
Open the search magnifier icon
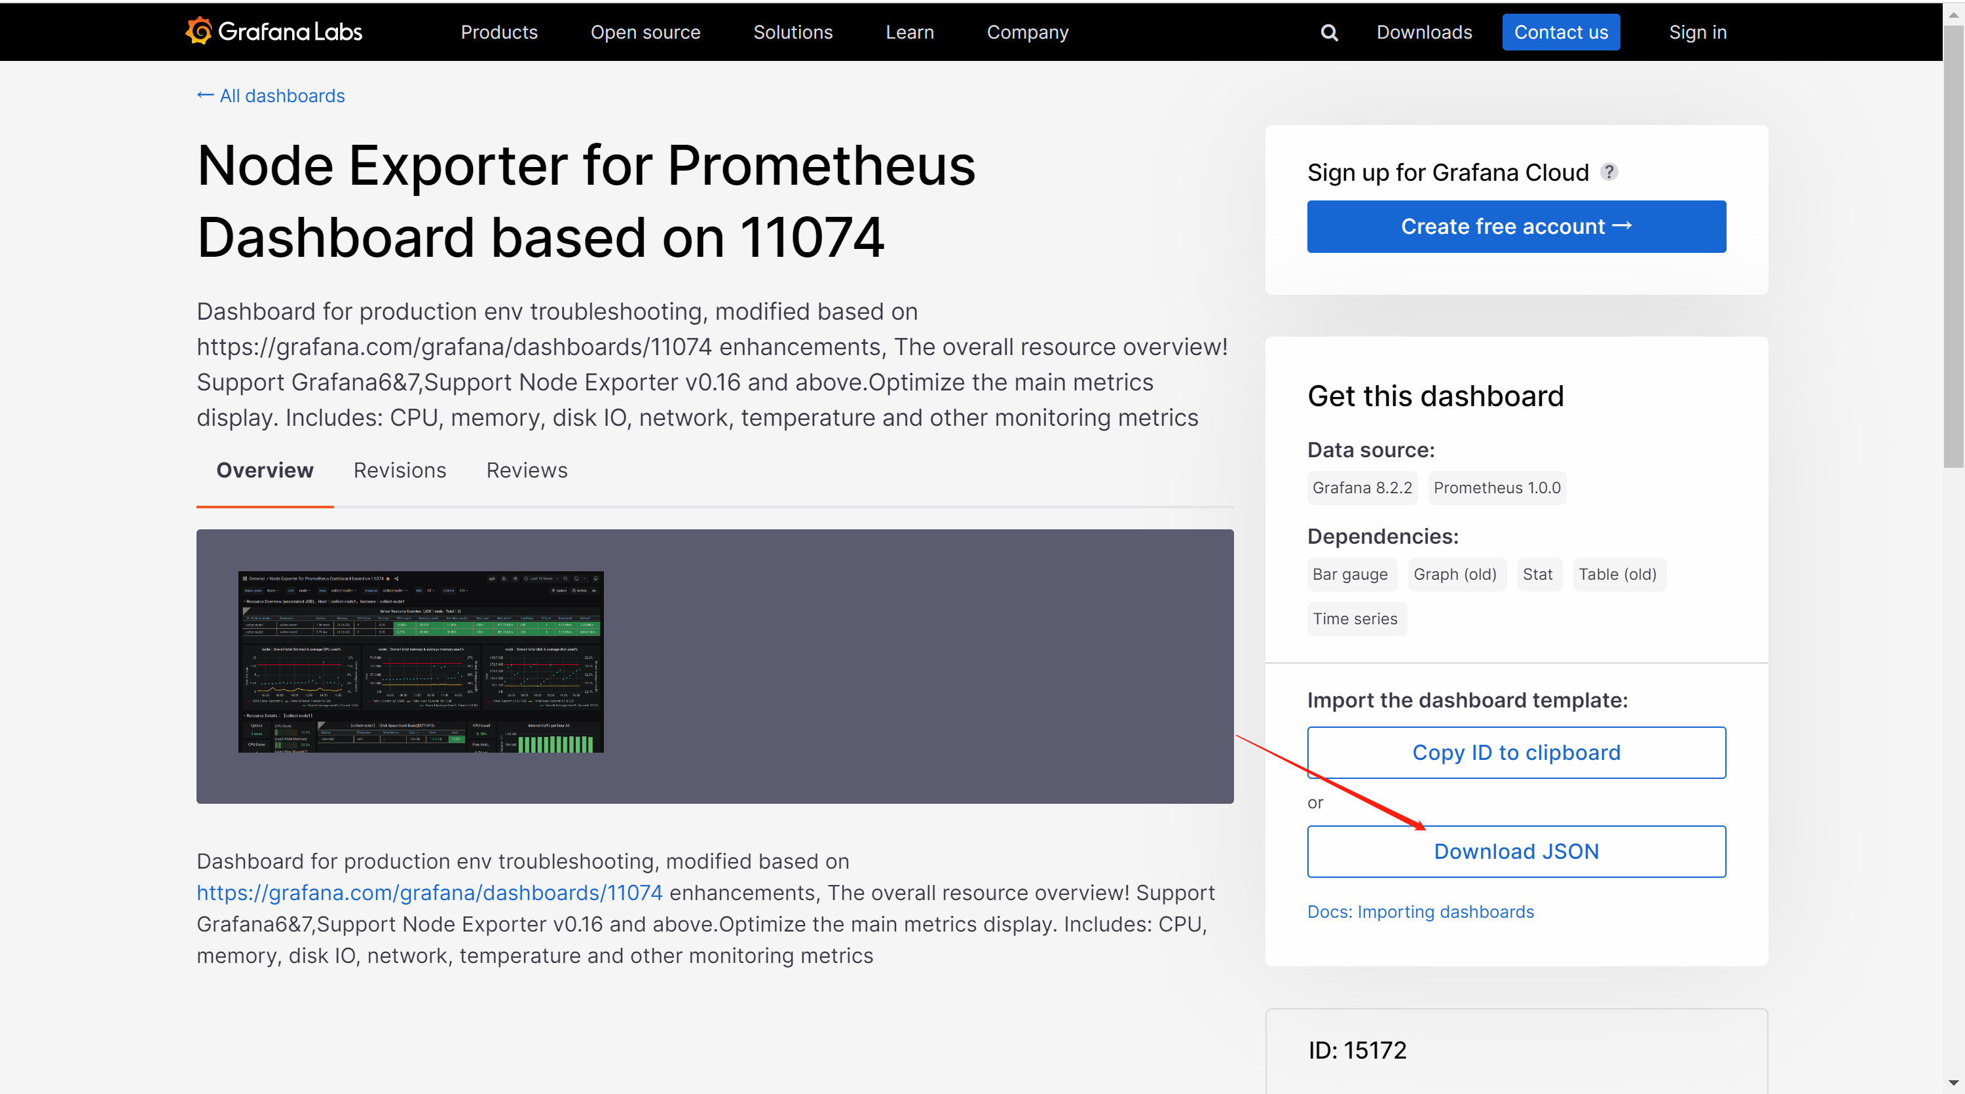point(1329,32)
